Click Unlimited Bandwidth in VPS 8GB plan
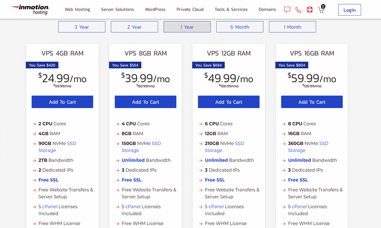Screen dimensions: 381x228 pos(146,160)
